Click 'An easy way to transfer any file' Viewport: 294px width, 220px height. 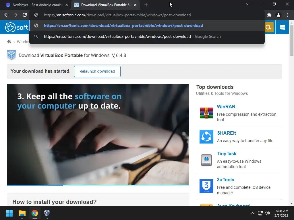pyautogui.click(x=245, y=141)
